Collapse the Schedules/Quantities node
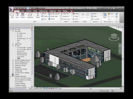Screen dimensions: 133x99 coord(11,76)
